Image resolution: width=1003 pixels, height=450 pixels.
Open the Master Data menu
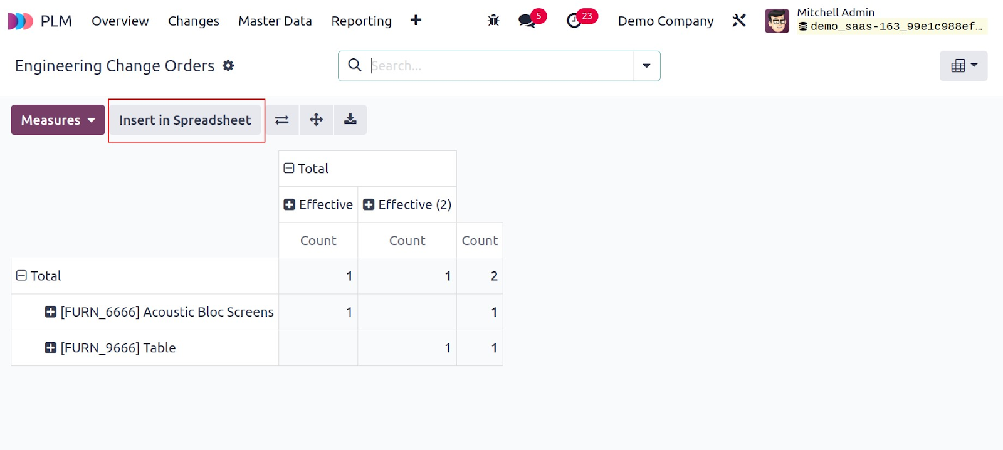[x=275, y=21]
